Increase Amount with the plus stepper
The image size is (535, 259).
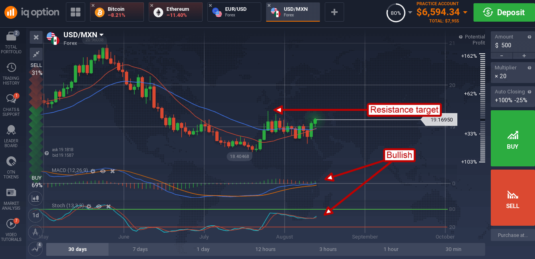tap(524, 56)
